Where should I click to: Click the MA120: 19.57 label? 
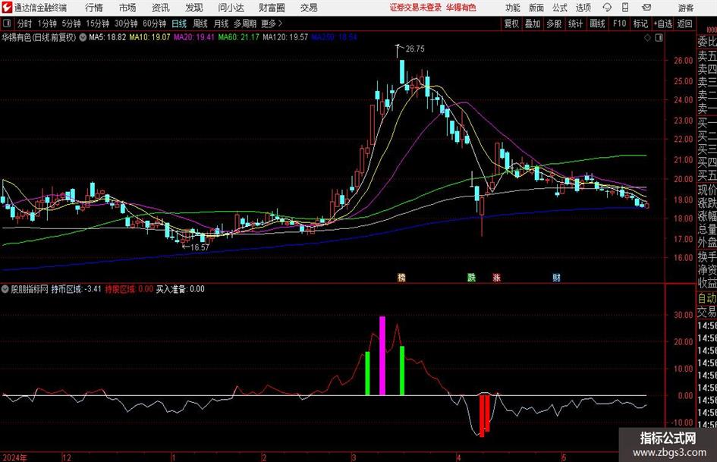pyautogui.click(x=285, y=37)
